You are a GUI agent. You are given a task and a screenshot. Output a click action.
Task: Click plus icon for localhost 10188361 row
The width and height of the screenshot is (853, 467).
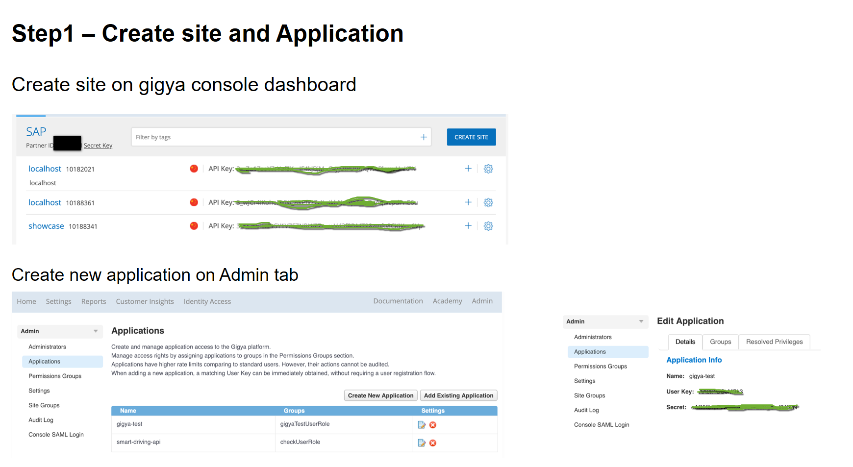coord(468,202)
